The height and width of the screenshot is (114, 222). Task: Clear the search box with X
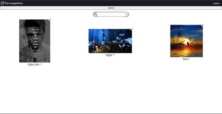coord(127,14)
